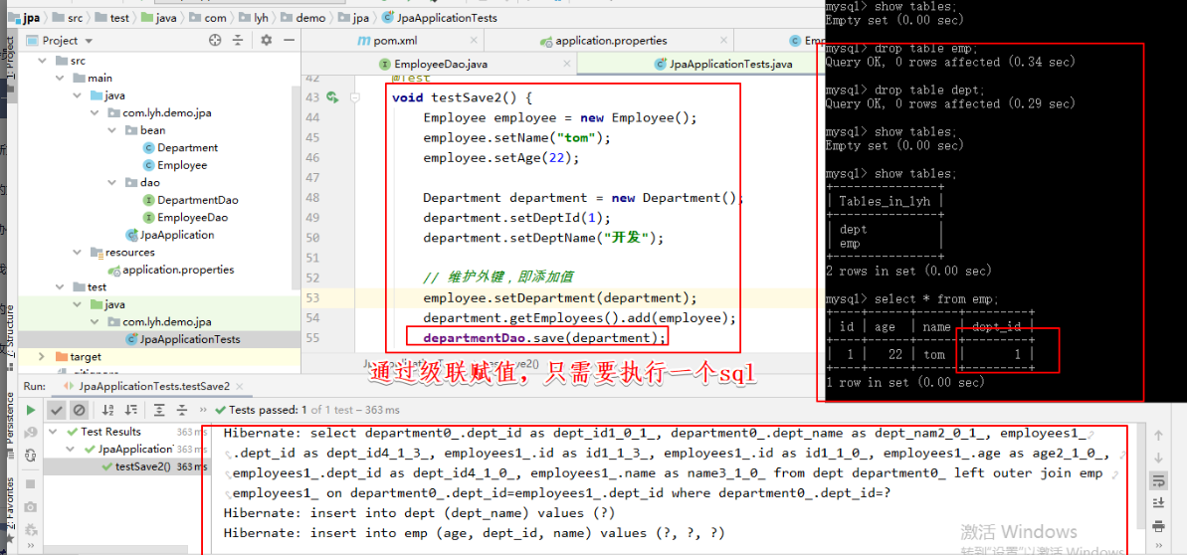Open EmployeeDao interface in tree
1187x555 pixels.
[x=185, y=217]
